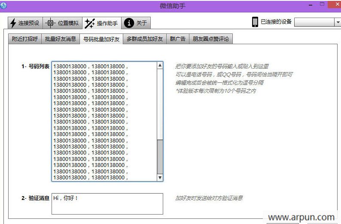Screen dimensions: 341x224
Task: Switch to the 附近打招呼 sub-tab
Action: [x=25, y=39]
